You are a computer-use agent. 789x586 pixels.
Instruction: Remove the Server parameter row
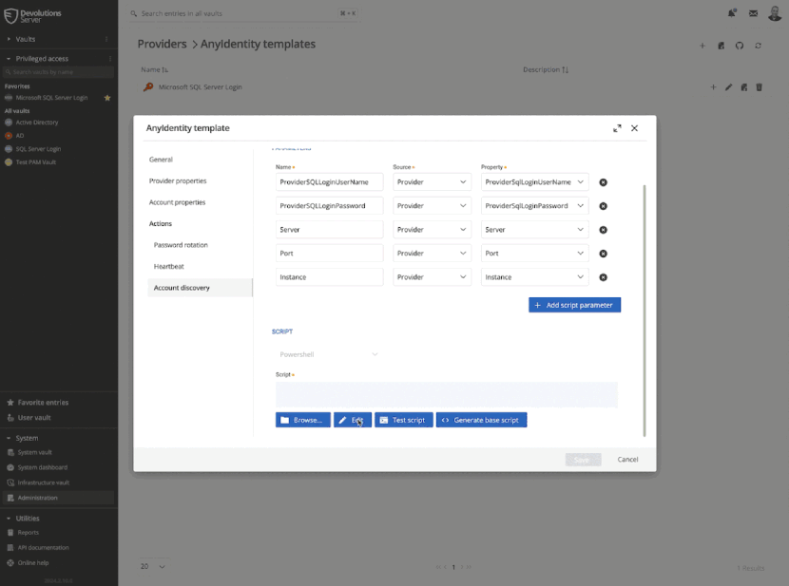pos(603,230)
